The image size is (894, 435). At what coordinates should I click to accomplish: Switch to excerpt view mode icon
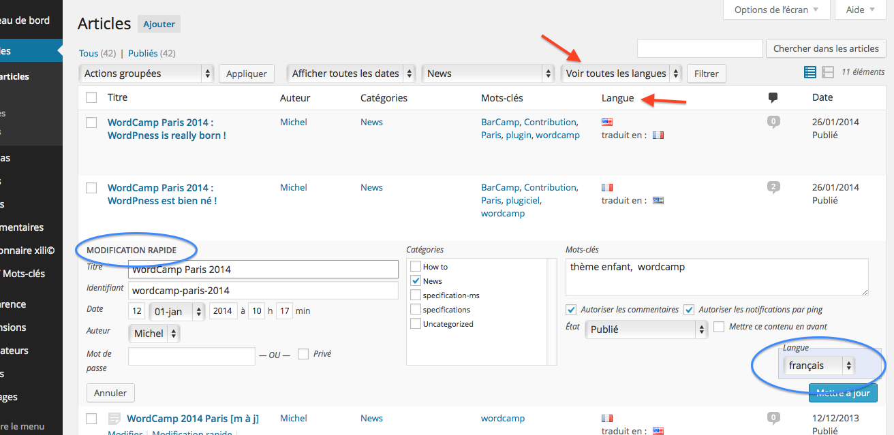point(828,72)
